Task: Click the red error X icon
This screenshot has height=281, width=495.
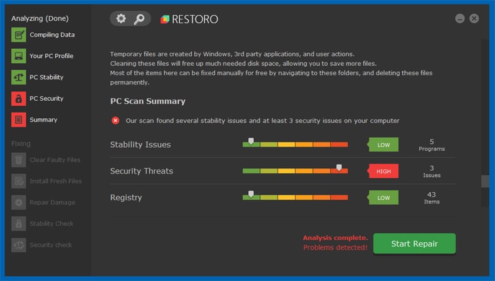Action: (x=115, y=121)
